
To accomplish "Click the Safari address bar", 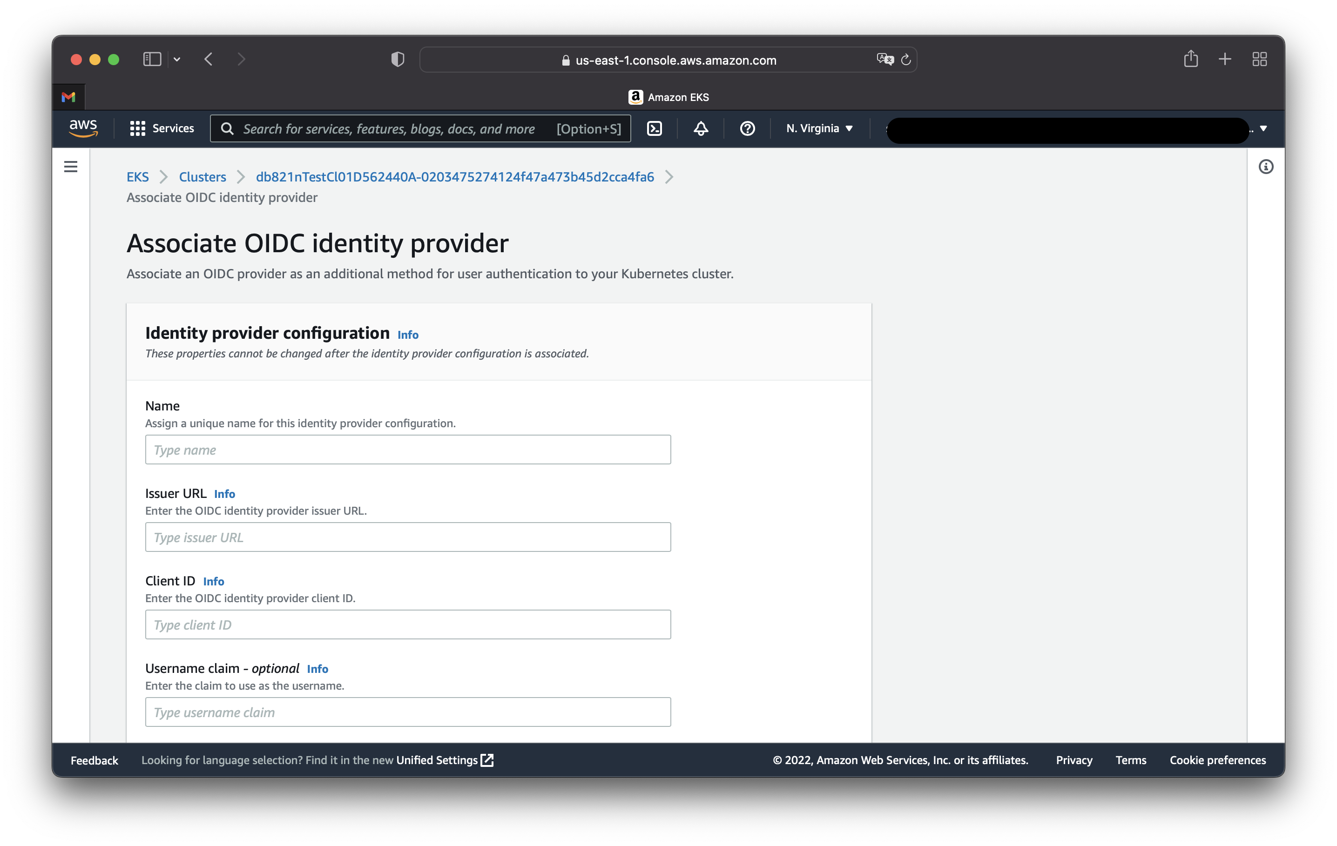I will 668,60.
